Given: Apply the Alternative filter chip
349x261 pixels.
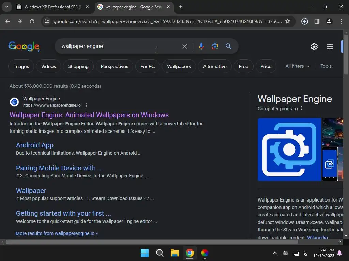Looking at the screenshot, I should pyautogui.click(x=215, y=66).
